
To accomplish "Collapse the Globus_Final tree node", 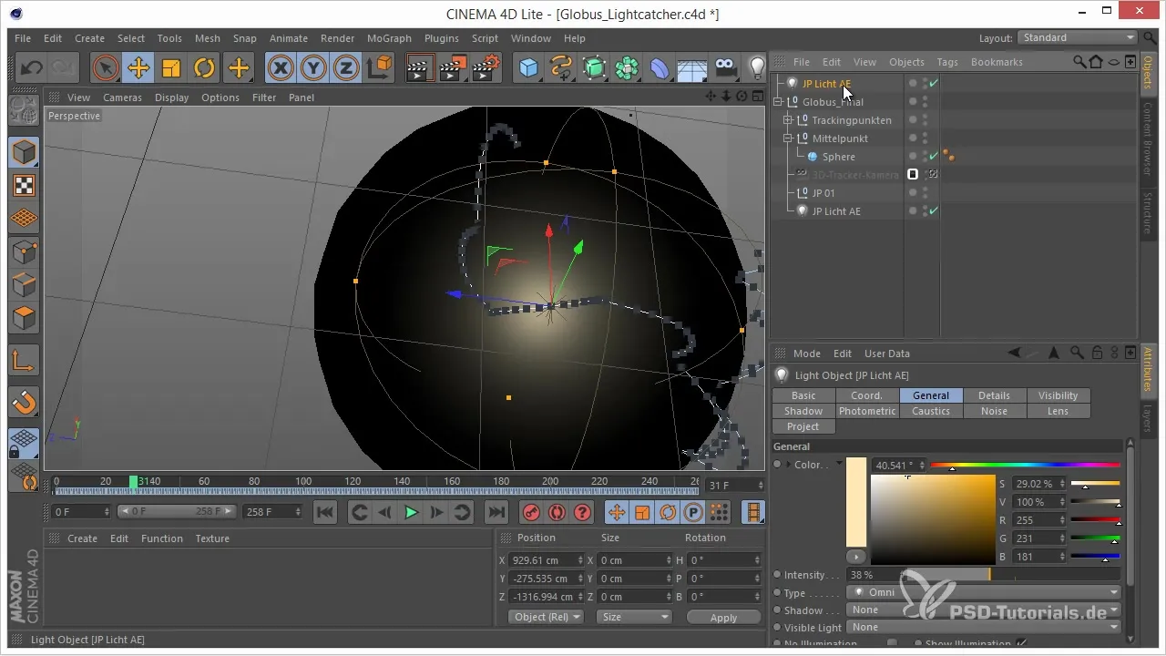I will click(x=780, y=102).
